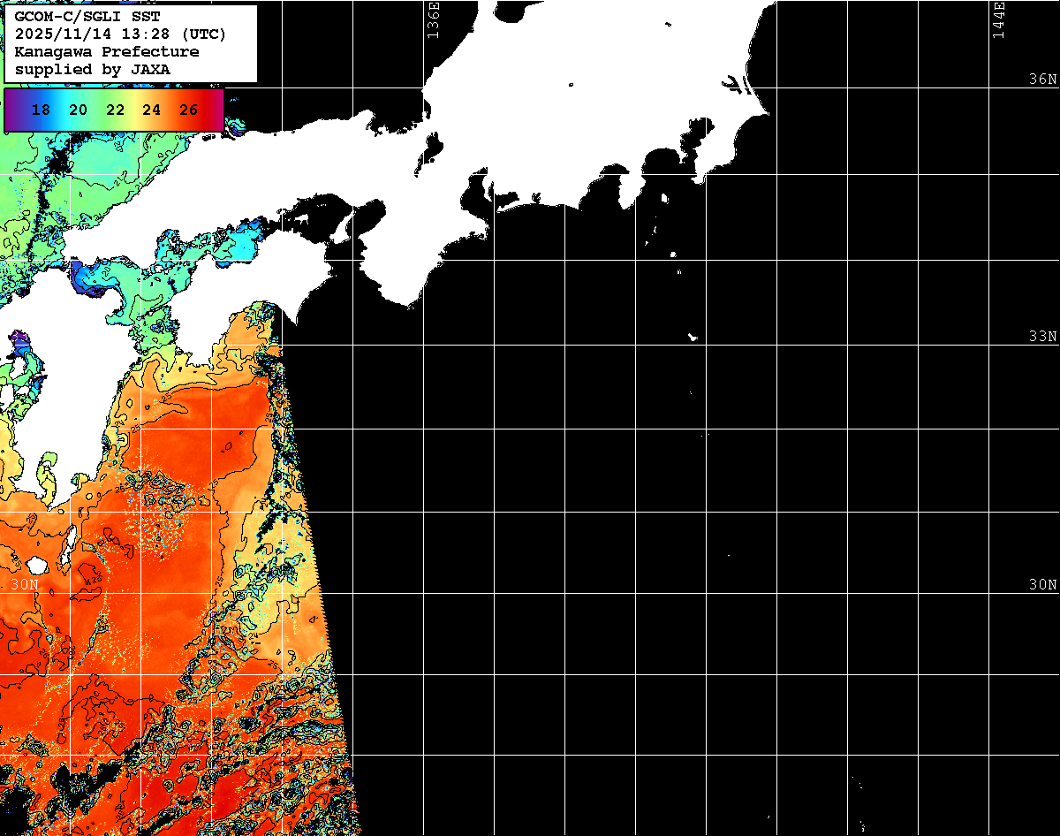Click the small white island near 33N
Image resolution: width=1060 pixels, height=836 pixels.
pyautogui.click(x=693, y=337)
